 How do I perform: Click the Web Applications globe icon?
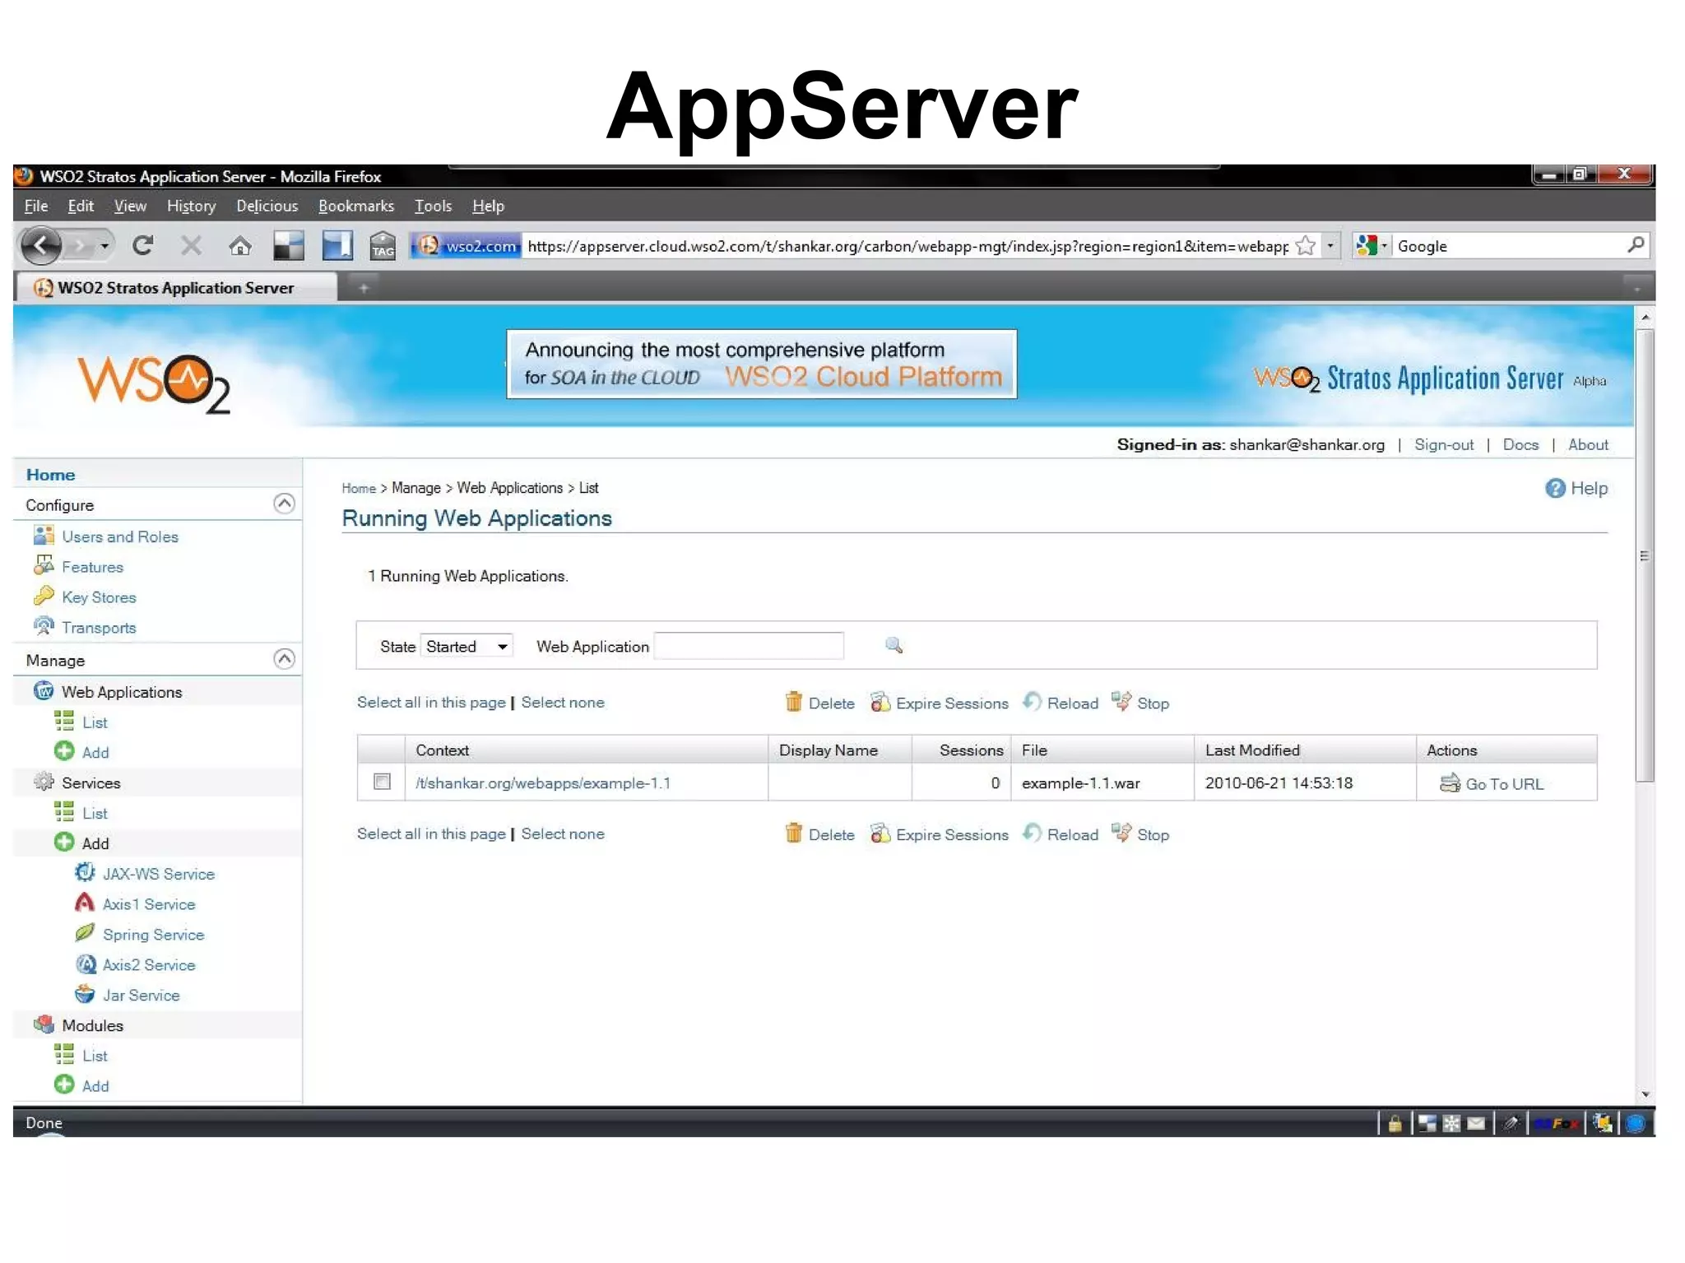(44, 691)
